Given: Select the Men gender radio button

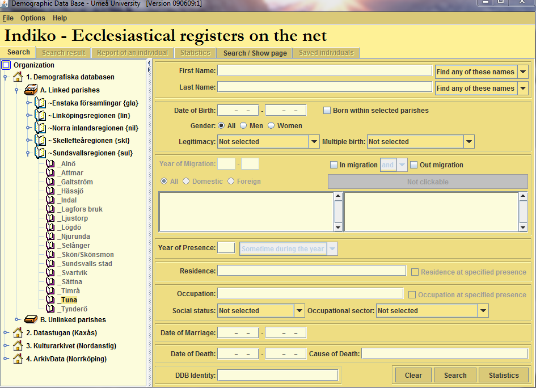Looking at the screenshot, I should (243, 125).
